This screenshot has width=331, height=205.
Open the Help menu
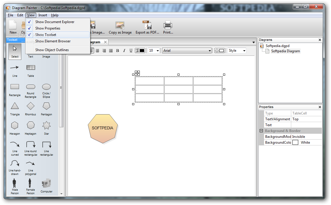coord(55,15)
